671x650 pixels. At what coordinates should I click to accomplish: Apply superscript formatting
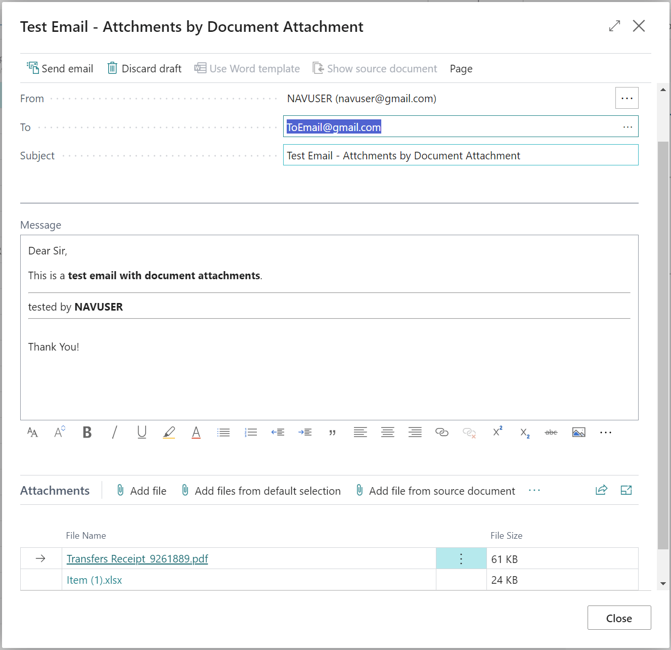pos(497,431)
